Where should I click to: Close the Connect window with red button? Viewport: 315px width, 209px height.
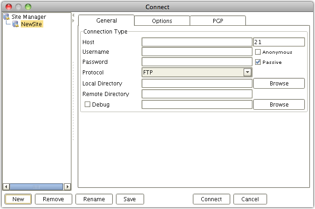pyautogui.click(x=9, y=7)
